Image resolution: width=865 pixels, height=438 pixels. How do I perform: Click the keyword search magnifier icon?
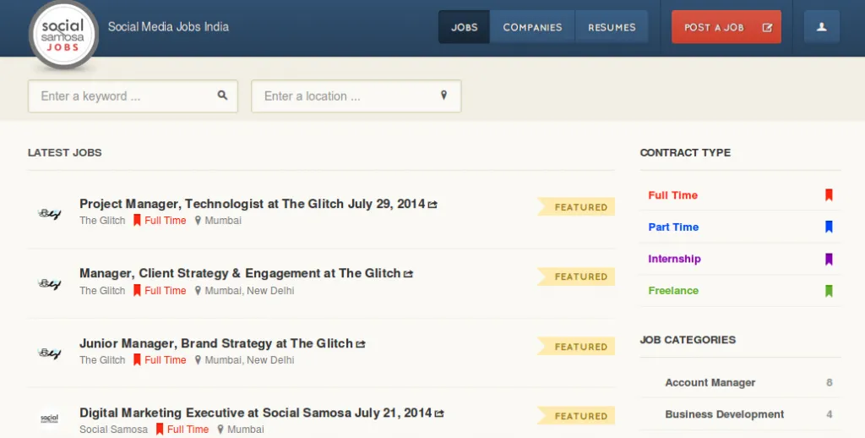click(222, 95)
